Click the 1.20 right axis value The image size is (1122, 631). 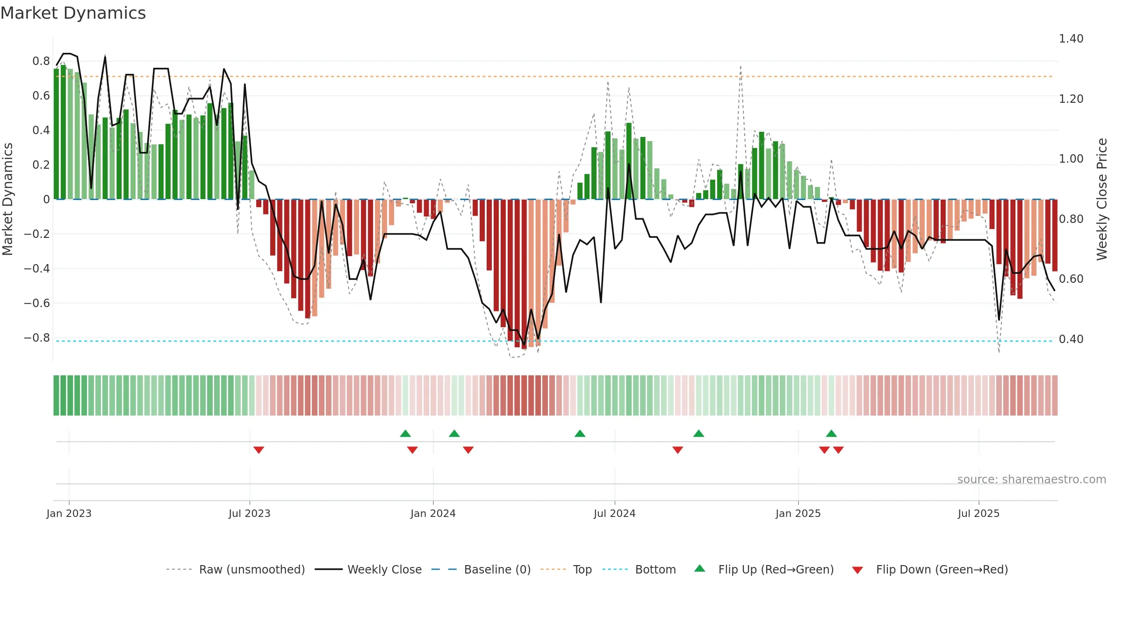tap(1071, 99)
